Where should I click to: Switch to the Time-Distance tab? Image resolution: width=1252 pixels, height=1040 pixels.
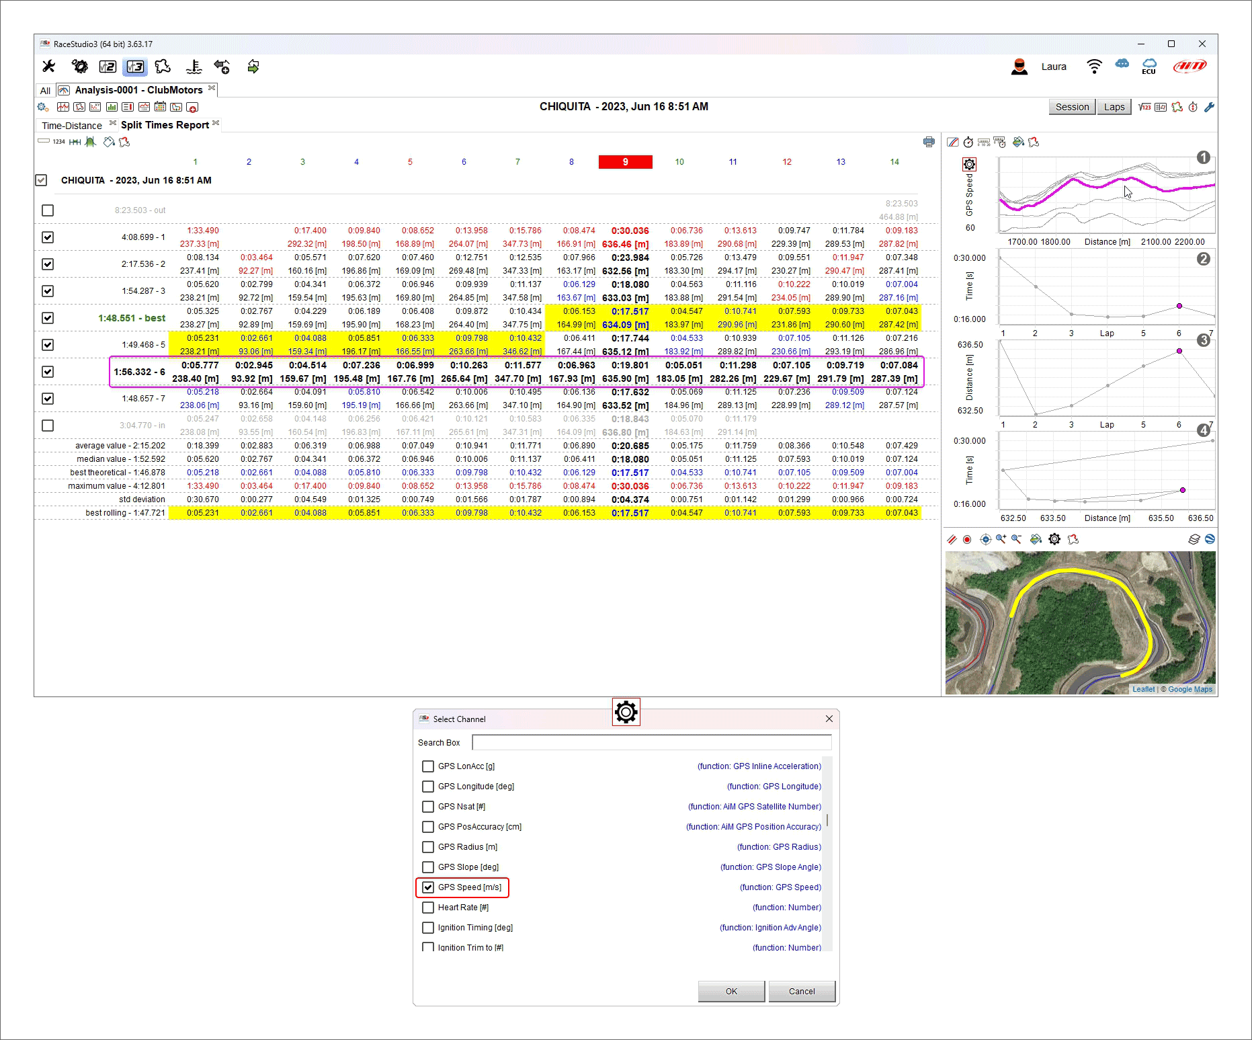72,126
